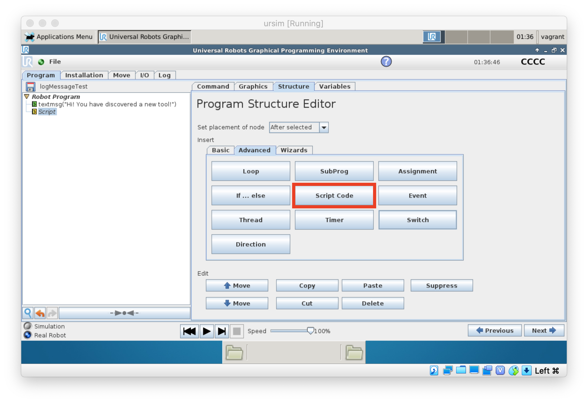Click the rewind to start button
This screenshot has height=403, width=588.
[x=189, y=331]
